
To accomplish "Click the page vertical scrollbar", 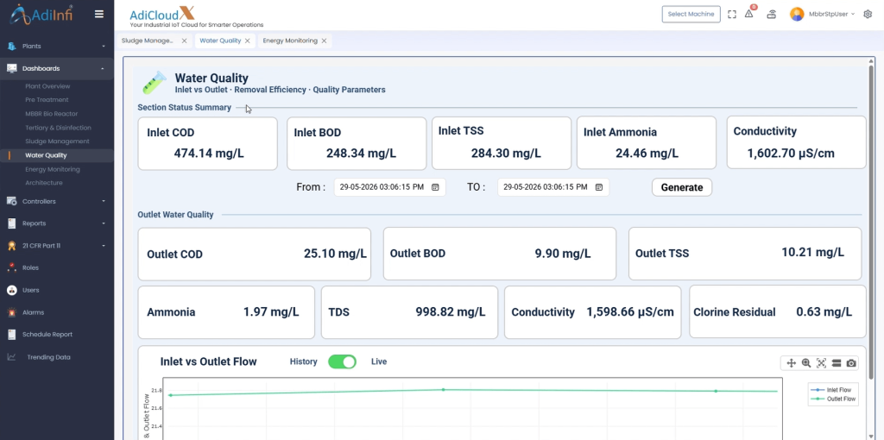I will pos(872,220).
